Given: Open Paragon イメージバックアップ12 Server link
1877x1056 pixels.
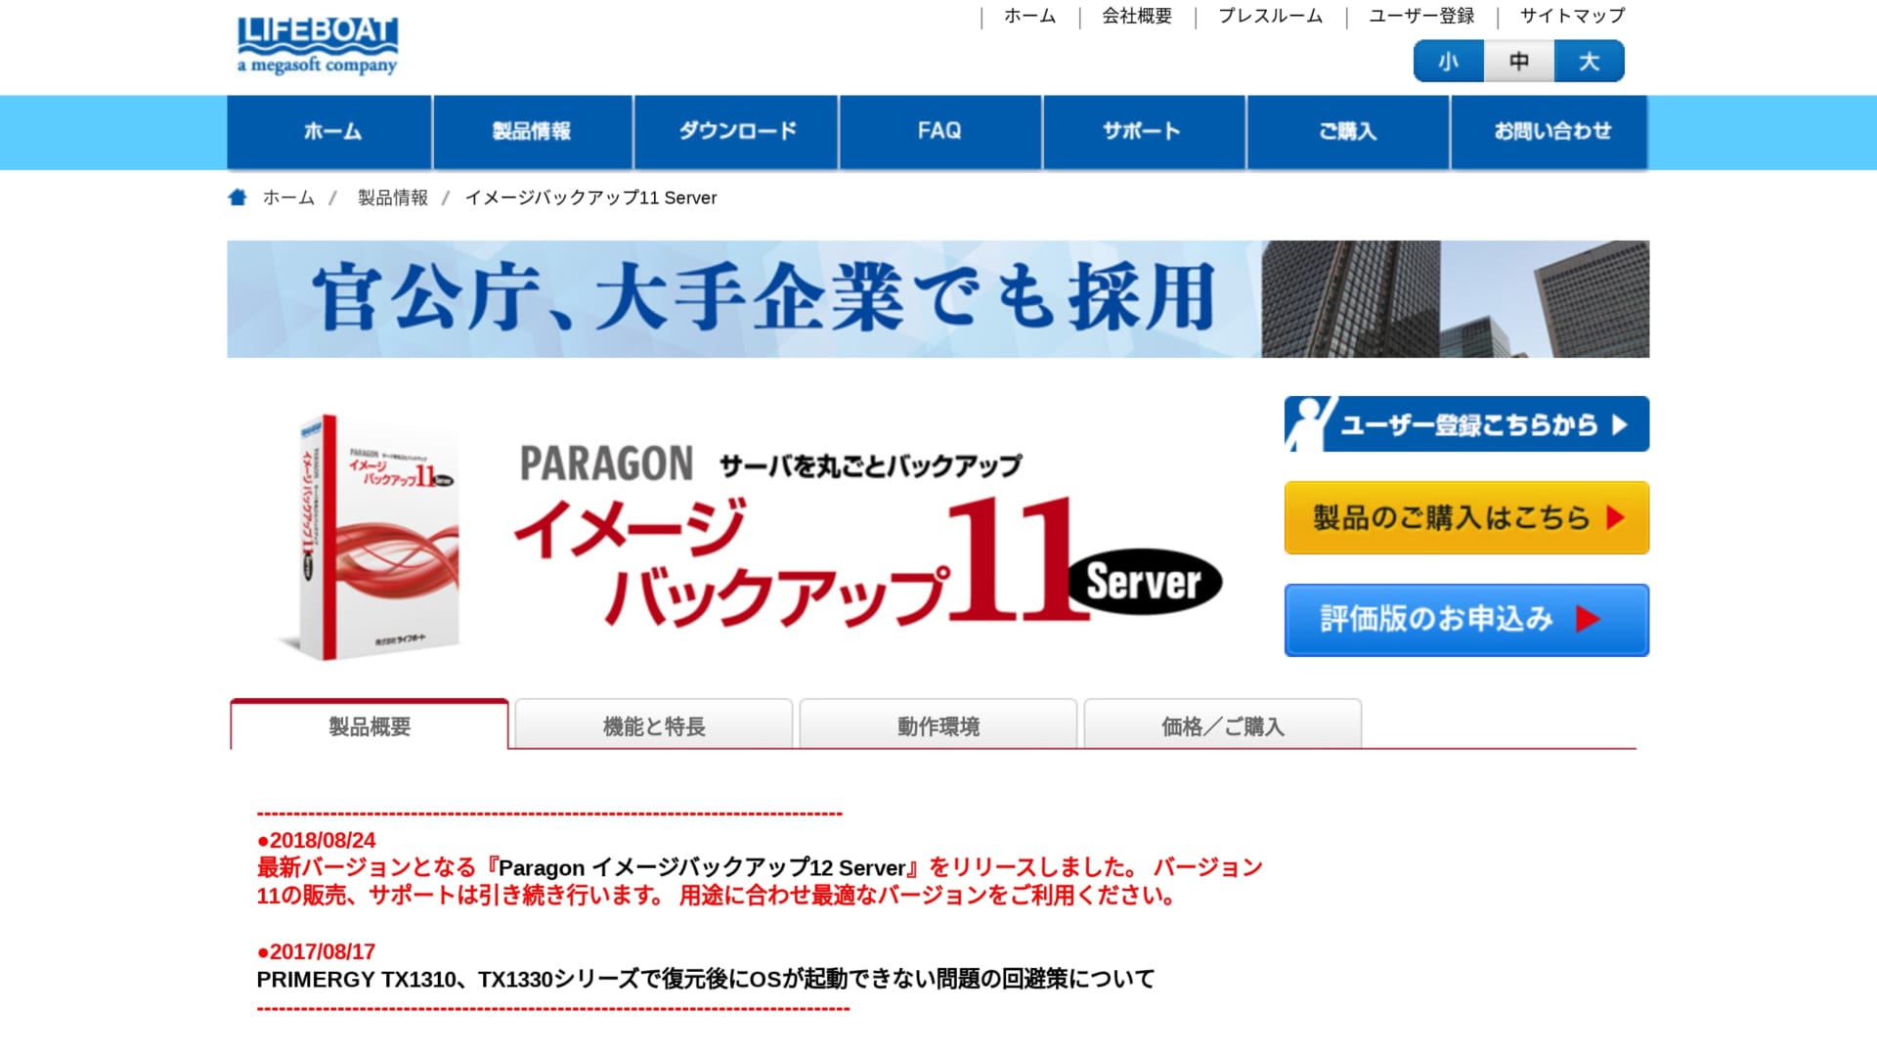Looking at the screenshot, I should tap(703, 867).
